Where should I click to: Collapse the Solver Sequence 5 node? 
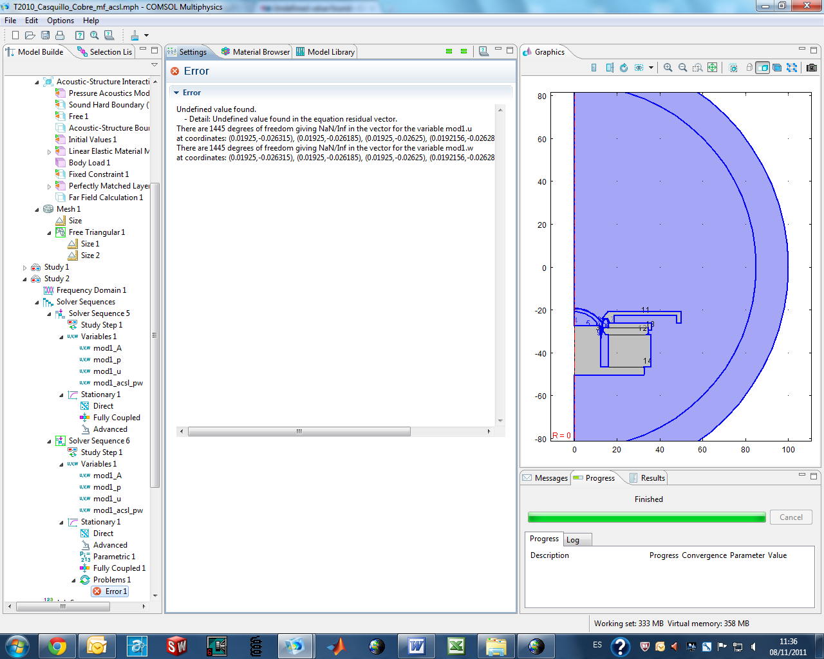[x=49, y=314]
